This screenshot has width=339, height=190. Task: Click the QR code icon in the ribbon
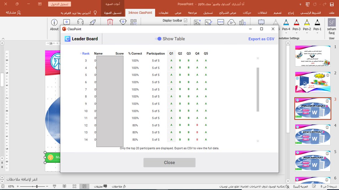pyautogui.click(x=133, y=23)
